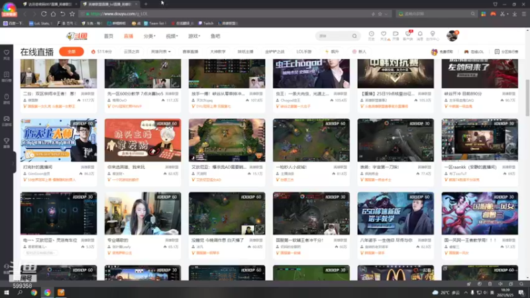Open the 国服第一风女 stream thumbnail
Screen dimensions: 530x298
point(480,213)
